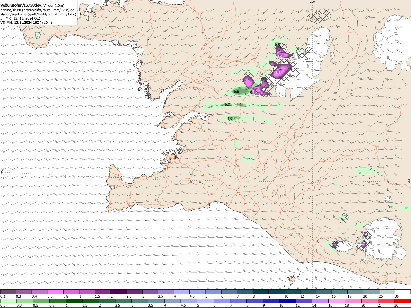Click the '1.0' precipitation value on the map
Screen dimensions: 411x308
tap(230, 119)
